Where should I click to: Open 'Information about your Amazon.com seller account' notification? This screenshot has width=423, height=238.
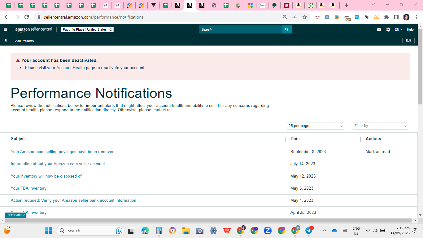(x=58, y=164)
